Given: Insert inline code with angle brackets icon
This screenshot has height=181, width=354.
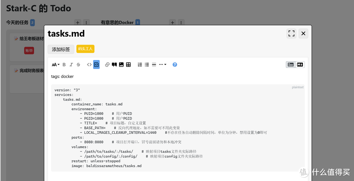Looking at the screenshot, I should tap(89, 65).
